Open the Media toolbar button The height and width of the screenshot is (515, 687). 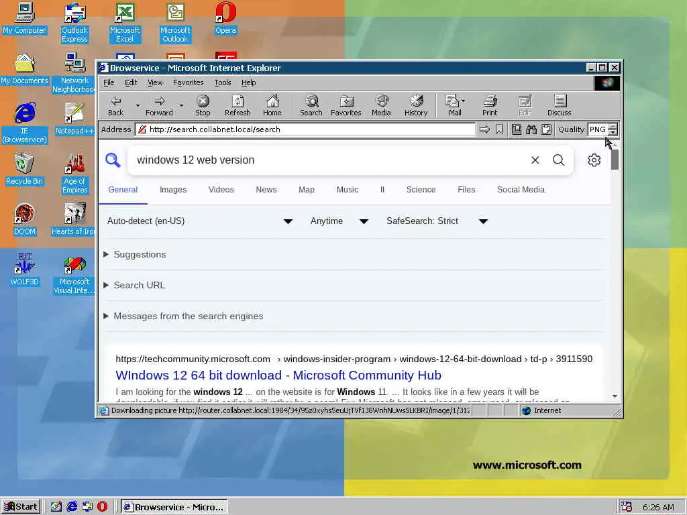(x=381, y=106)
